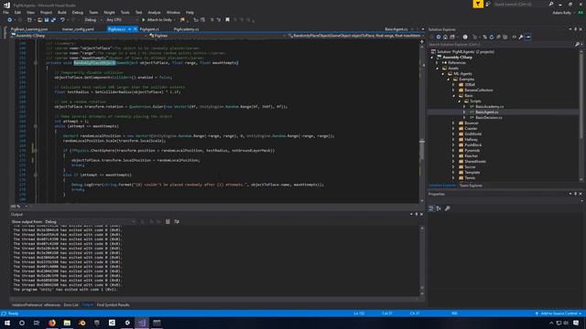The width and height of the screenshot is (586, 329).
Task: Close the active PigArea.cs tab
Action: point(136,29)
